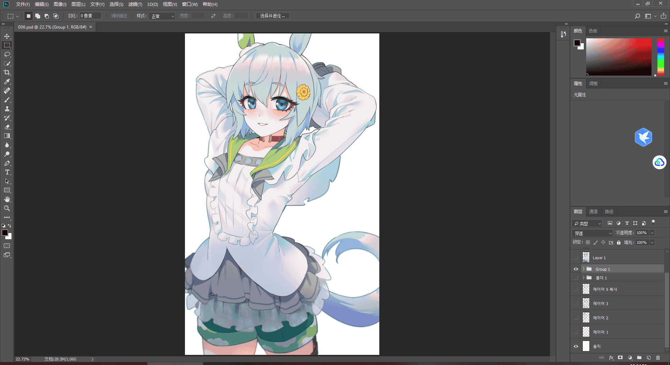Show the Layer 1 layer
This screenshot has height=365, width=670.
pos(576,258)
